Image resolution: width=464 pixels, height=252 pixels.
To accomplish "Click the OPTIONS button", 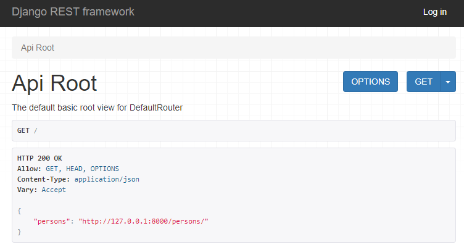I will 370,82.
